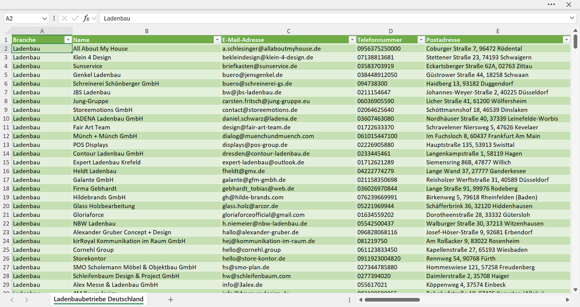The image size is (580, 307).
Task: Click gebhardt_tobias@web.de cell
Action: click(289, 189)
